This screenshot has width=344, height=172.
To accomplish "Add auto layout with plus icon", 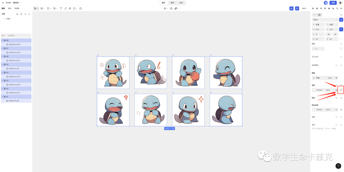I will (x=341, y=57).
